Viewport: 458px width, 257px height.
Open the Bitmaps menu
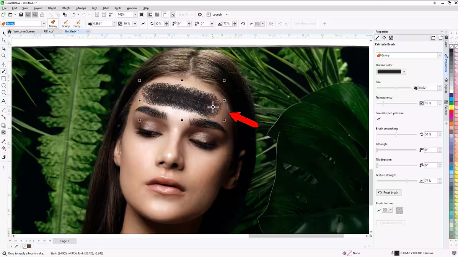coord(81,8)
